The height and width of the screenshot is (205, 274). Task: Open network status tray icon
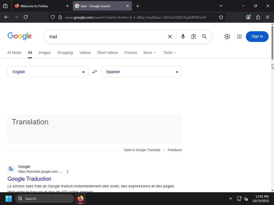pyautogui.click(x=239, y=199)
